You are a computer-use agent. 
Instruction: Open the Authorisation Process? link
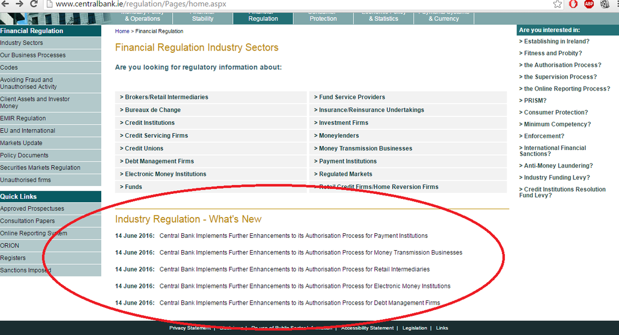point(560,65)
